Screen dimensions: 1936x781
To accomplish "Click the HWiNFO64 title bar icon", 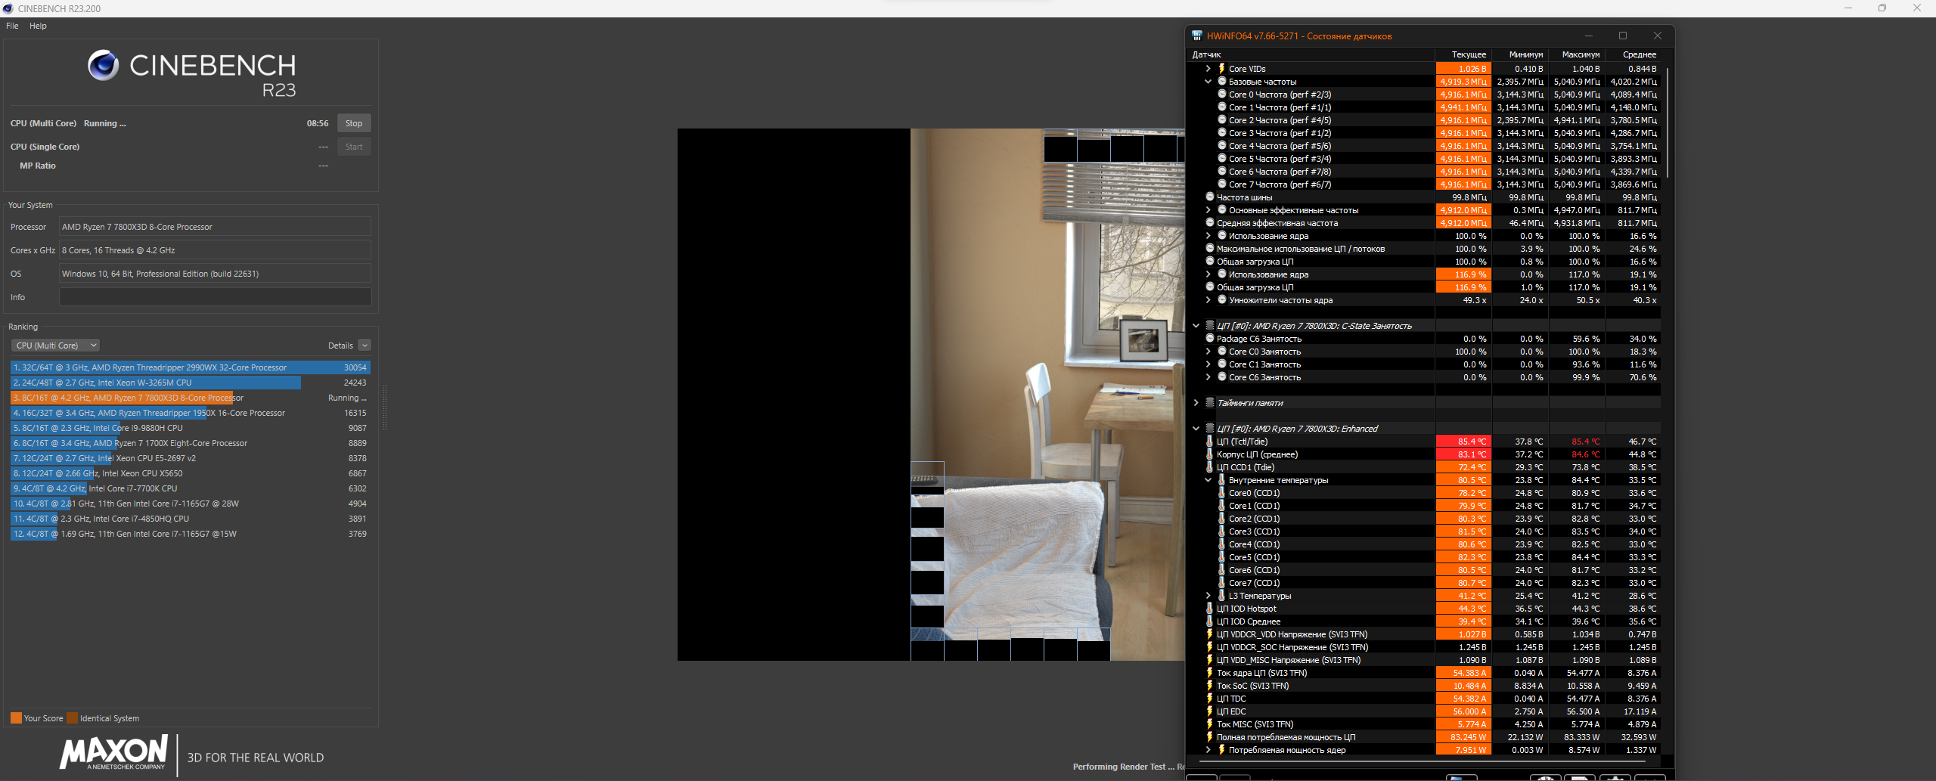I will click(1196, 36).
